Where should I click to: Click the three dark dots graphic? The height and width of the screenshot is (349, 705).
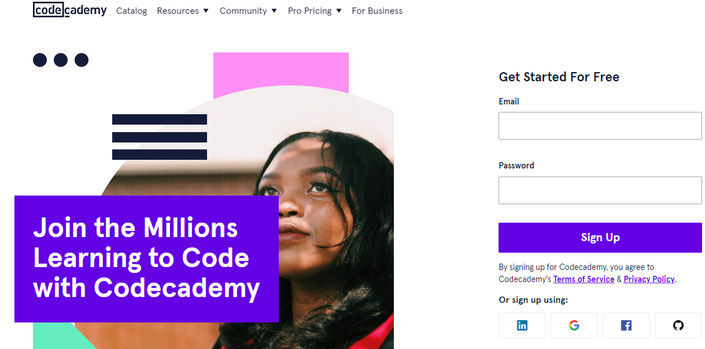pos(61,60)
